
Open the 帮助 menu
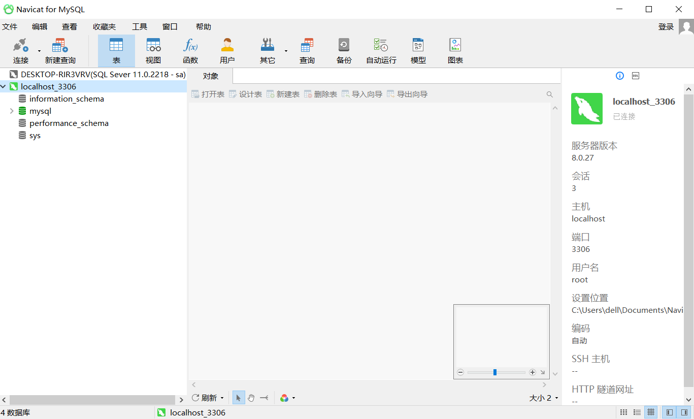(x=204, y=27)
